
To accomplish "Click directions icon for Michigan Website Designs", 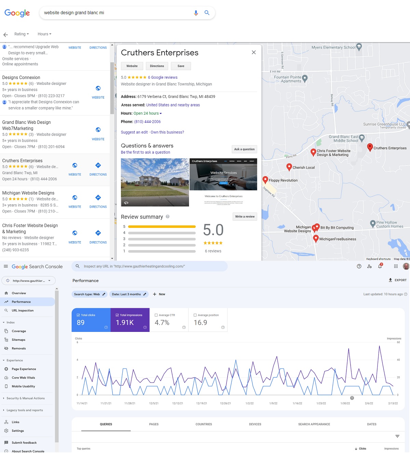I will [98, 198].
